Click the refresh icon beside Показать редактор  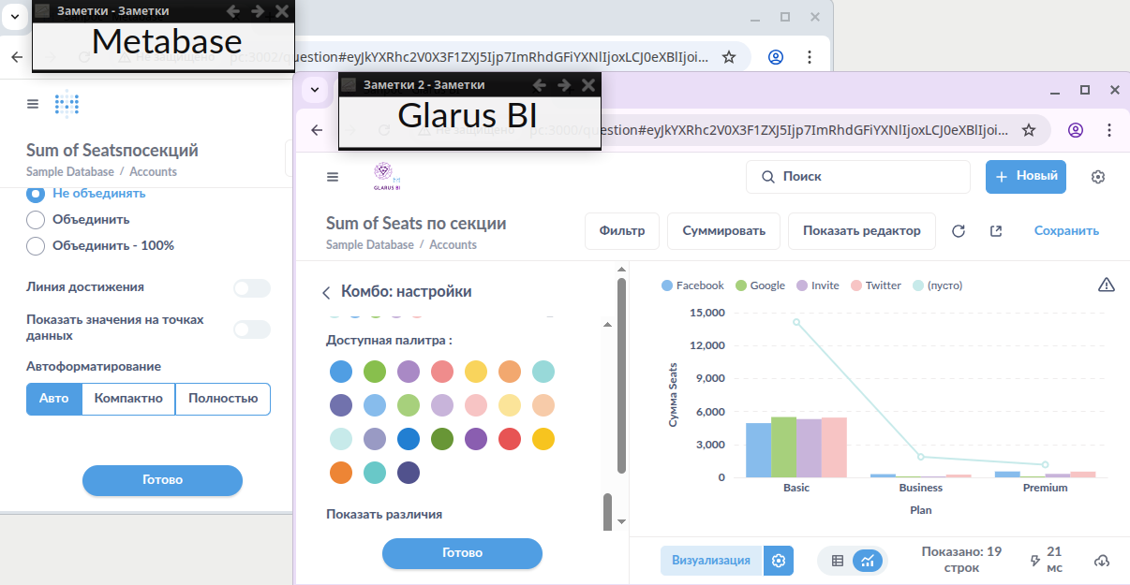tap(958, 231)
